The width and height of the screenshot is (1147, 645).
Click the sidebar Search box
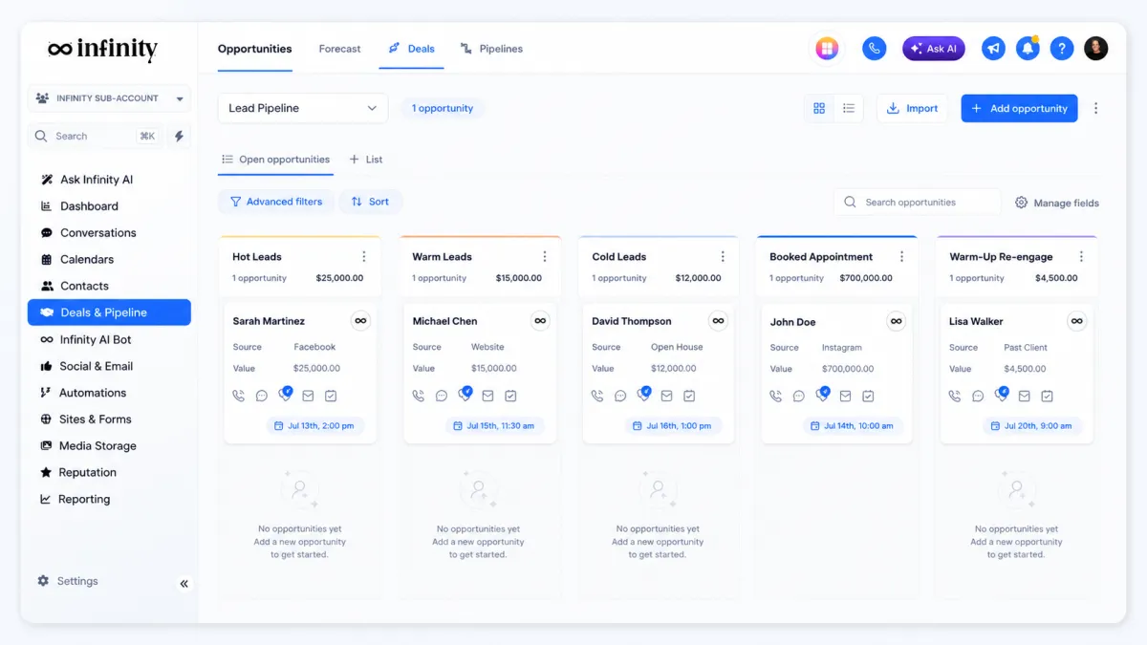pyautogui.click(x=95, y=137)
